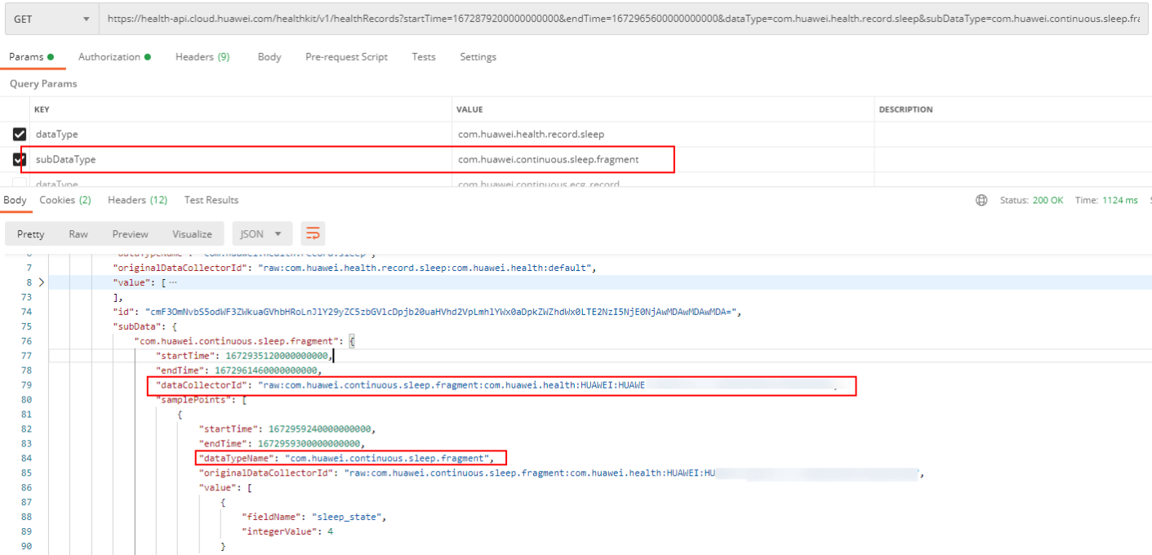The height and width of the screenshot is (555, 1152).
Task: Uncheck the dataType parameter checkbox
Action: click(x=20, y=134)
